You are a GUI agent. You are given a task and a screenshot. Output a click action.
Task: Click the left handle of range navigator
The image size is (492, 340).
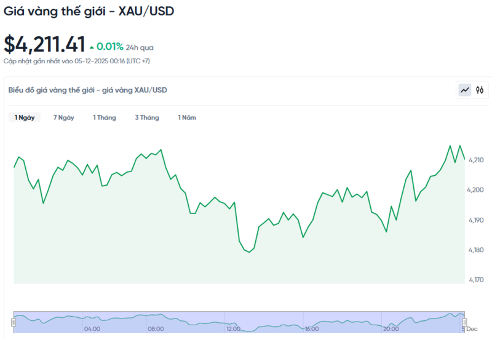(x=14, y=322)
